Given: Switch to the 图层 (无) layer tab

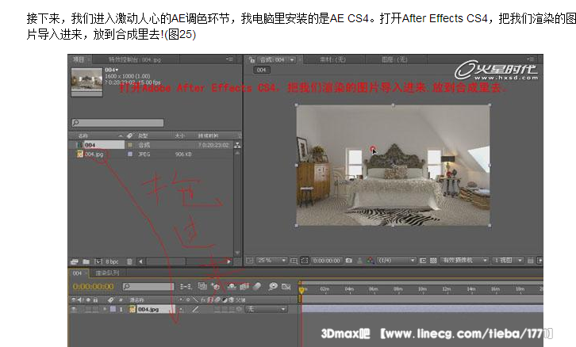Looking at the screenshot, I should click(x=394, y=59).
